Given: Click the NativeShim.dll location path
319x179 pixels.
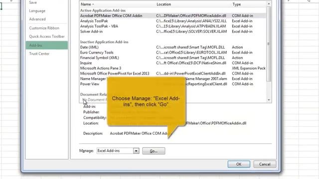Looking at the screenshot, I should (191, 63).
